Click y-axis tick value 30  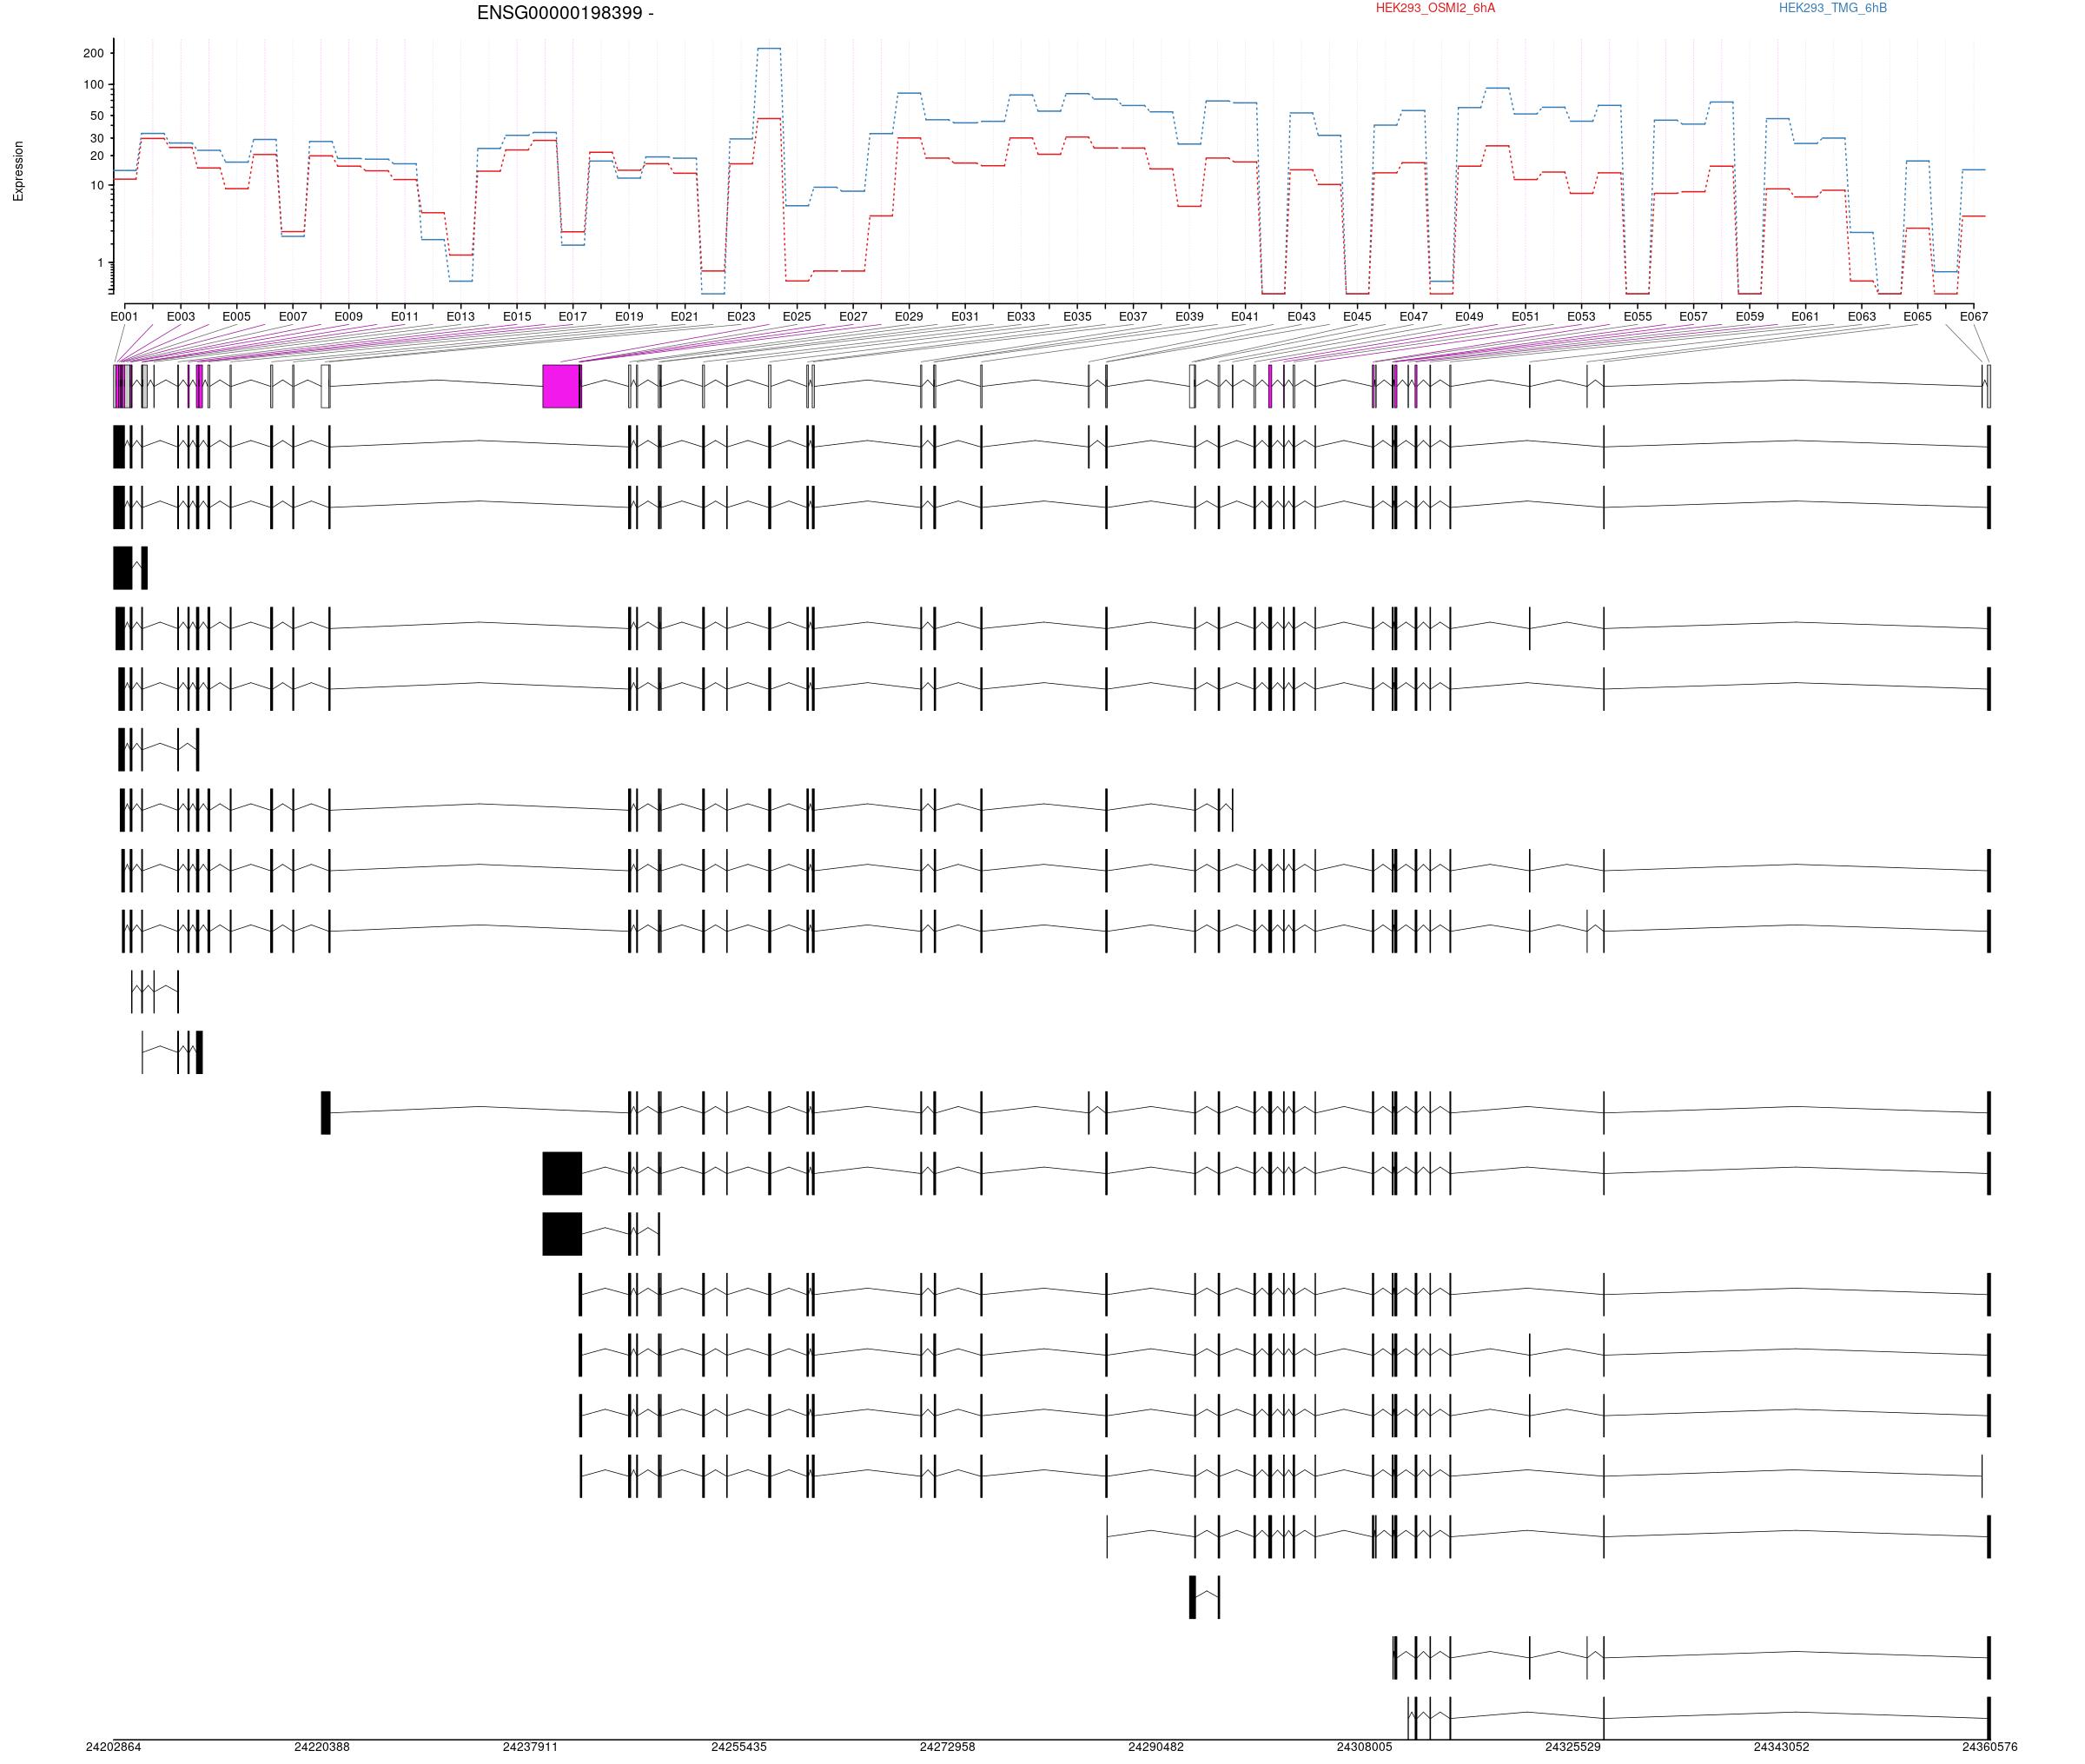pos(97,138)
